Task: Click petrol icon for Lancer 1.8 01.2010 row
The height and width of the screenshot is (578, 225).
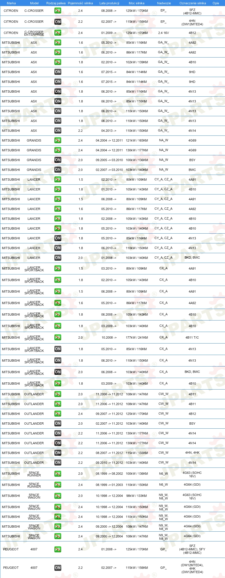Action: [58, 189]
